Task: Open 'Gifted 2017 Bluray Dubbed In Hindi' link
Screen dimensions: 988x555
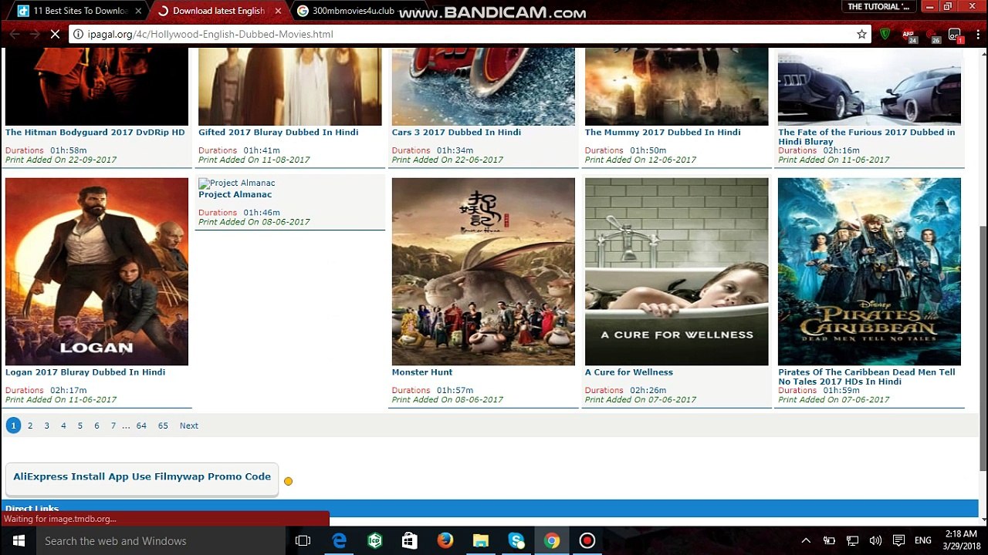Action: (278, 132)
